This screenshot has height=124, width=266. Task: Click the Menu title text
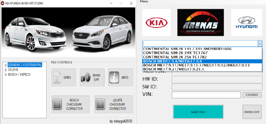[x=144, y=1]
